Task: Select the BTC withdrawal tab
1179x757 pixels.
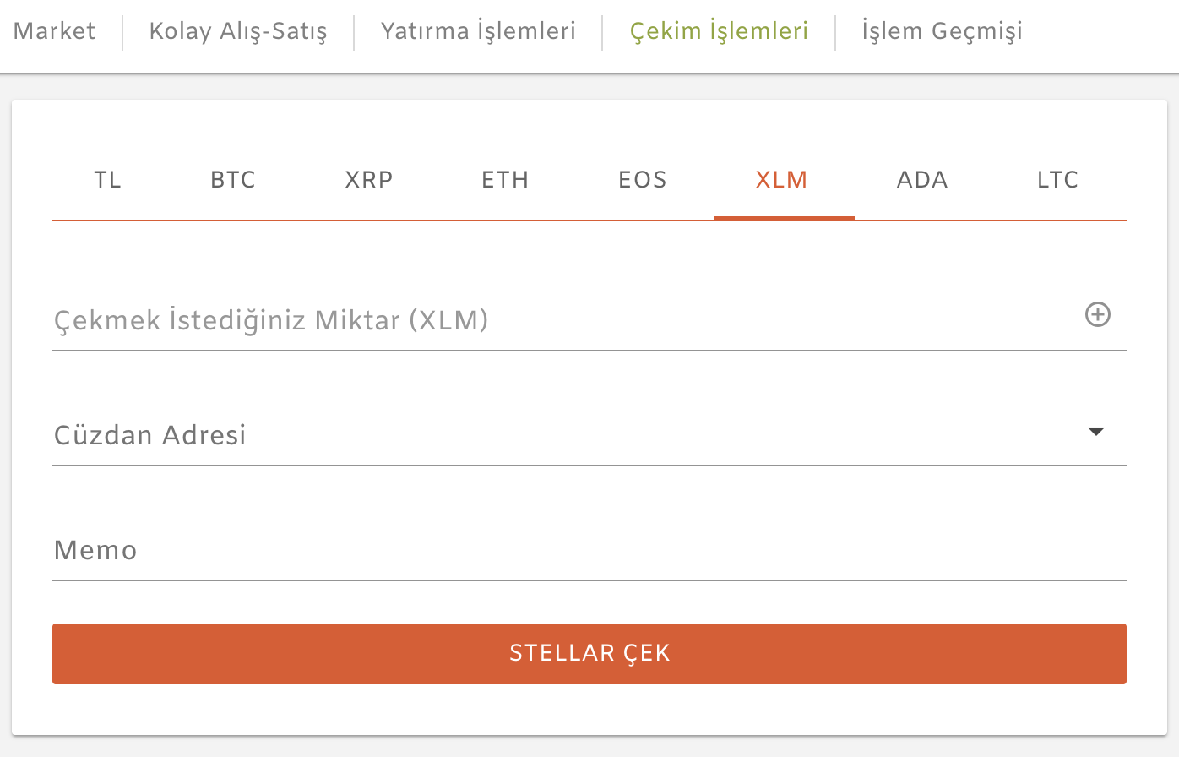Action: pyautogui.click(x=233, y=179)
